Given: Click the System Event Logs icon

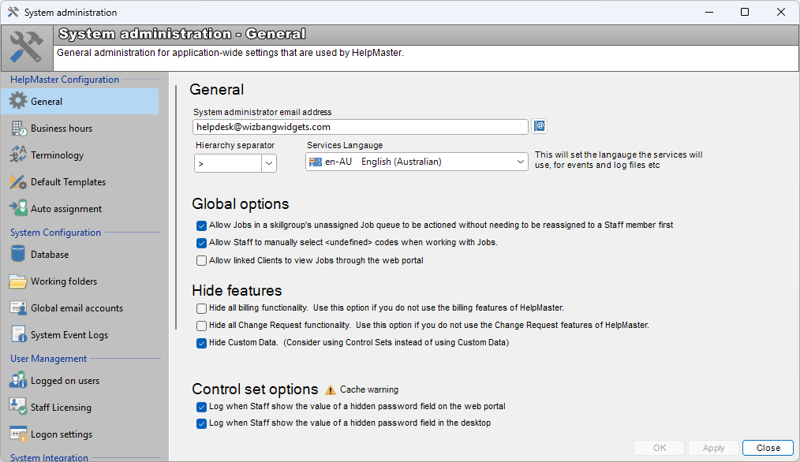Looking at the screenshot, I should (18, 334).
